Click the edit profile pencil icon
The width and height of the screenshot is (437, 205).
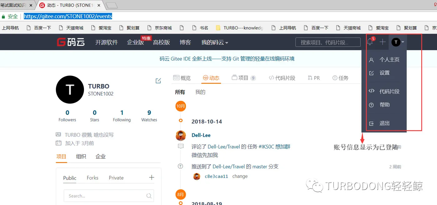point(158,81)
